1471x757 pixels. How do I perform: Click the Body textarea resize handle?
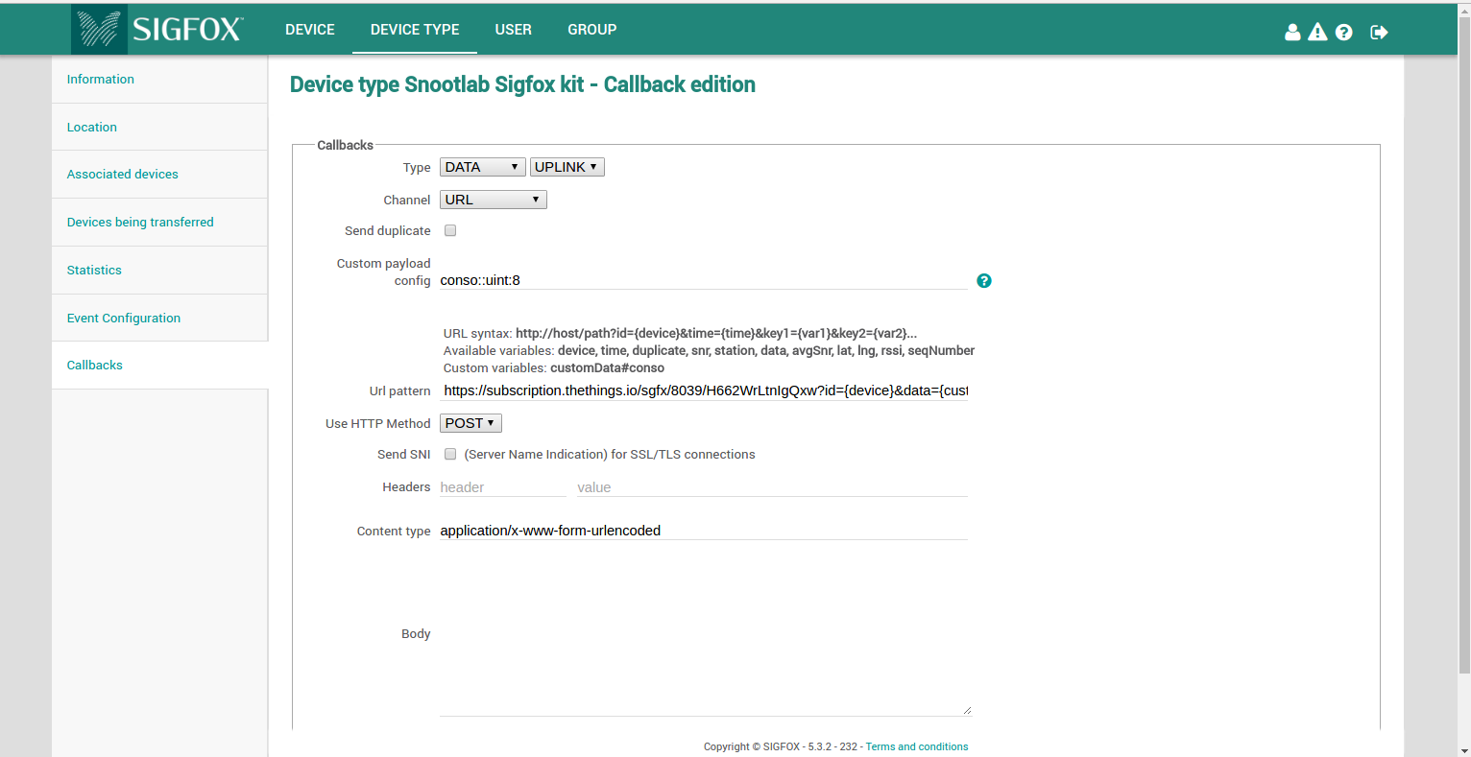967,711
